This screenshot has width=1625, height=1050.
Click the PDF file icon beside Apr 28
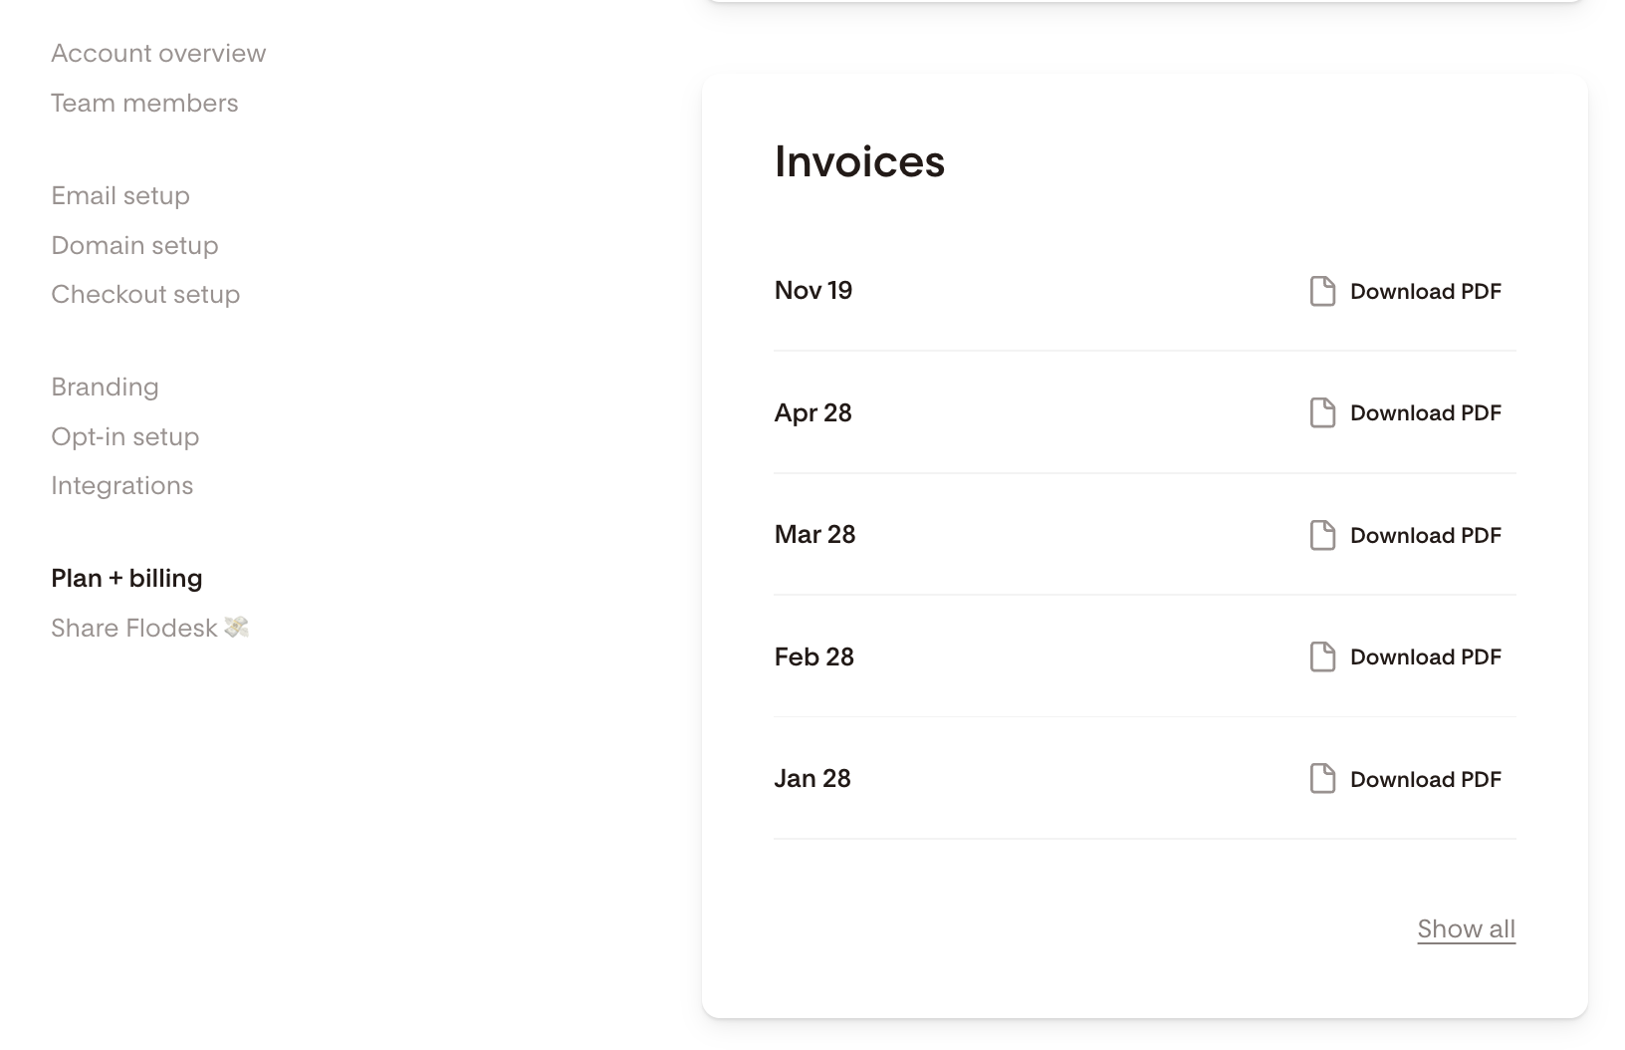click(1322, 412)
